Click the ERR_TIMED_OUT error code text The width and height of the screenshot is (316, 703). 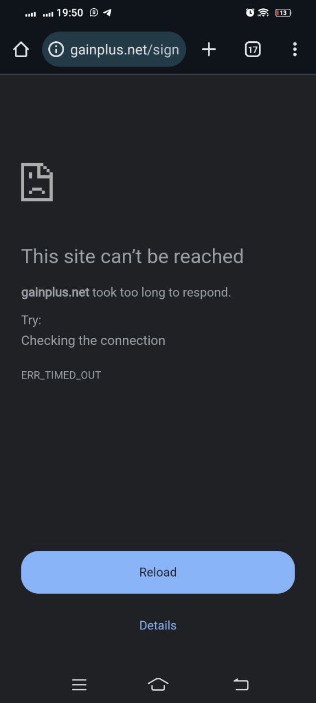pos(61,375)
